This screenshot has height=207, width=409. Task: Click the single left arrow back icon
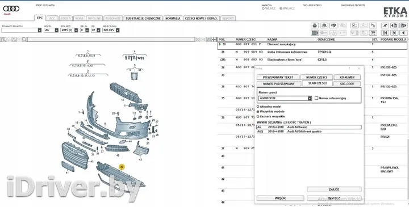403,33
